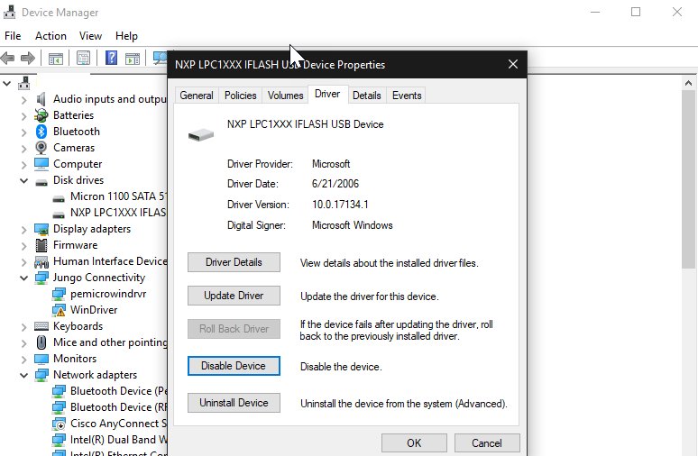
Task: Click the Audio inputs speaker icon
Action: [x=41, y=99]
